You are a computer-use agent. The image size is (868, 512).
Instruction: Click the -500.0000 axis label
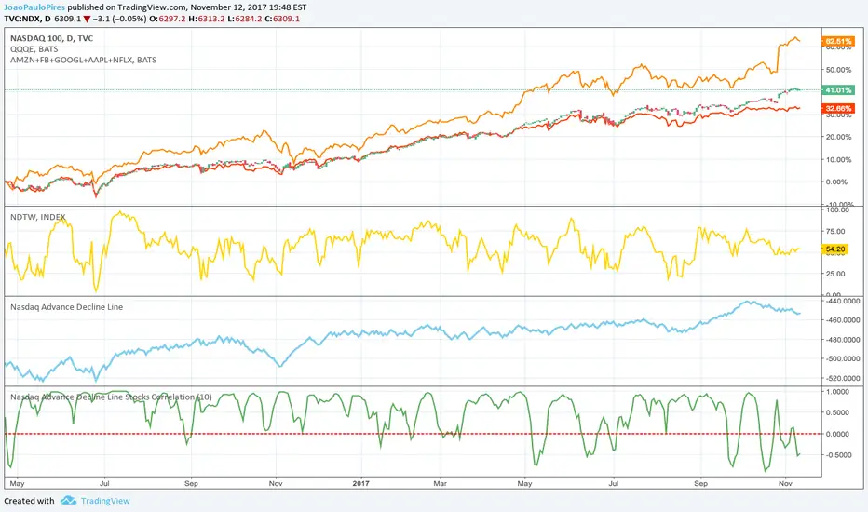click(843, 358)
